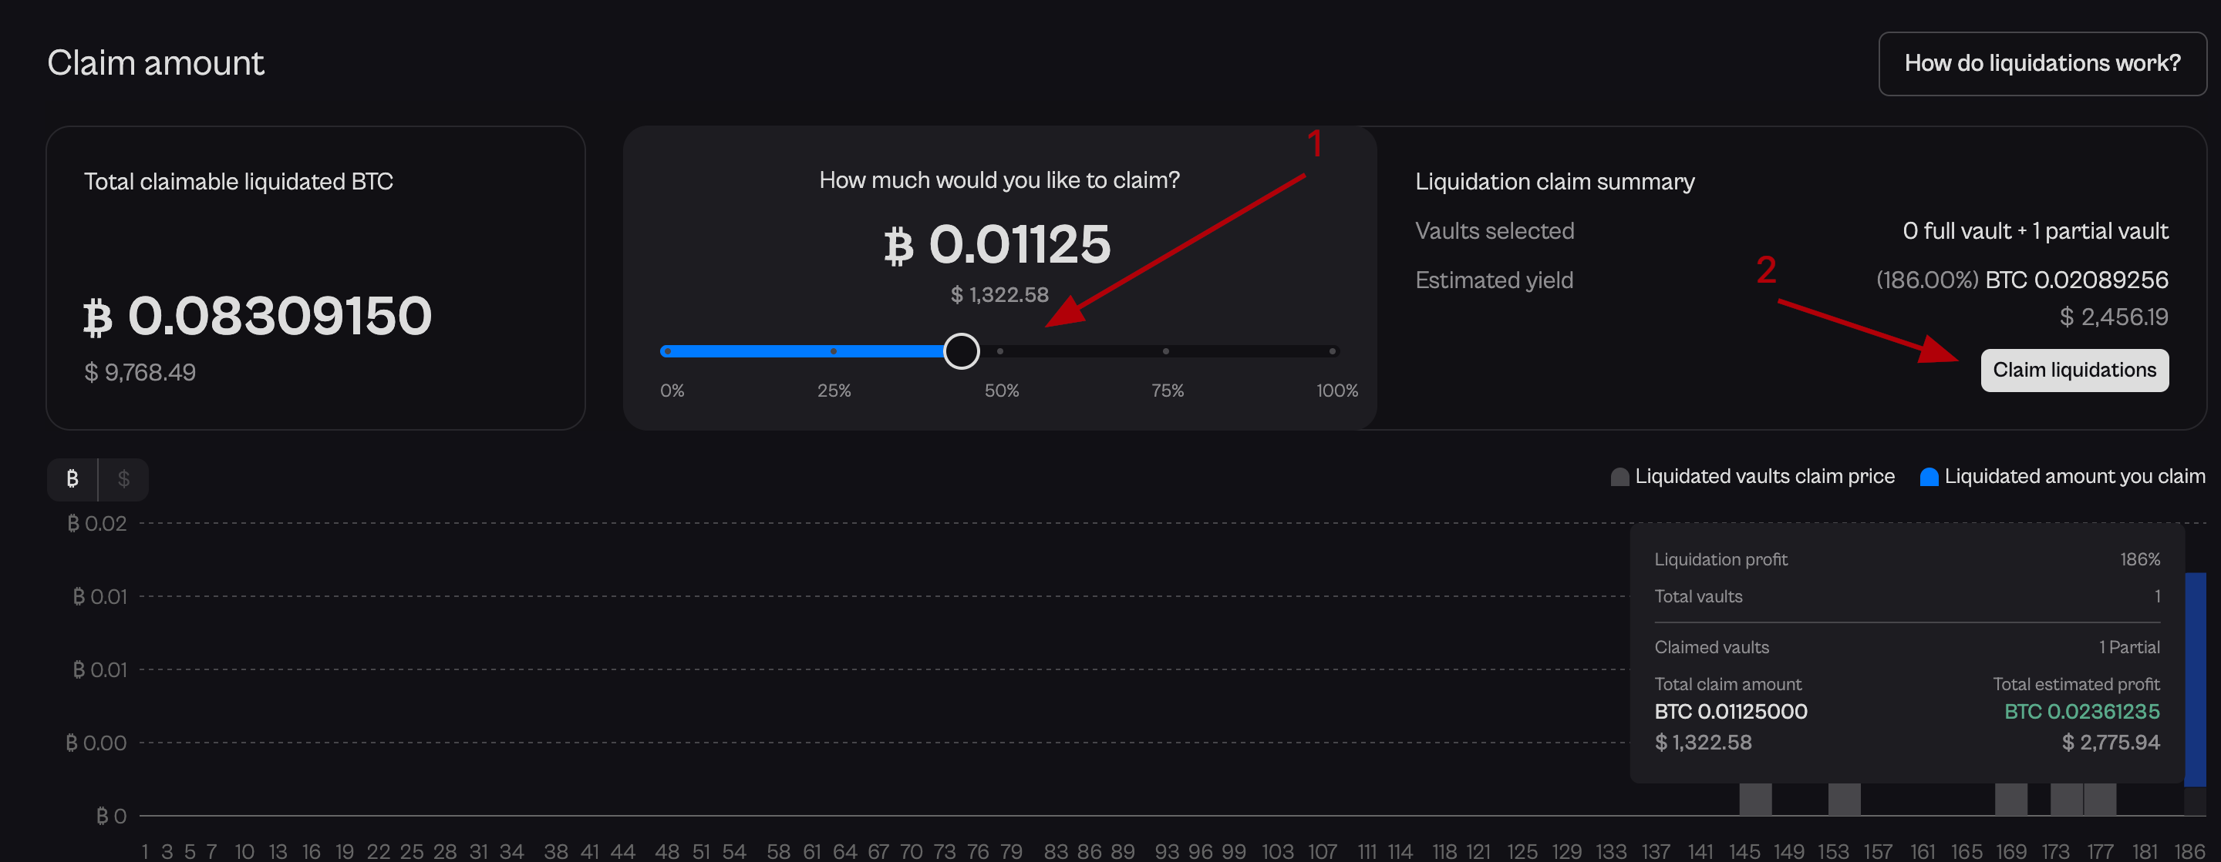Viewport: 2221px width, 862px height.
Task: Click the Claim liquidations button
Action: (2074, 371)
